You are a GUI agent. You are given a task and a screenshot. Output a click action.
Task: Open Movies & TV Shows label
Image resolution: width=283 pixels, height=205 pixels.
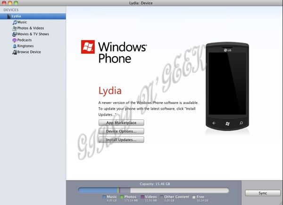click(33, 34)
